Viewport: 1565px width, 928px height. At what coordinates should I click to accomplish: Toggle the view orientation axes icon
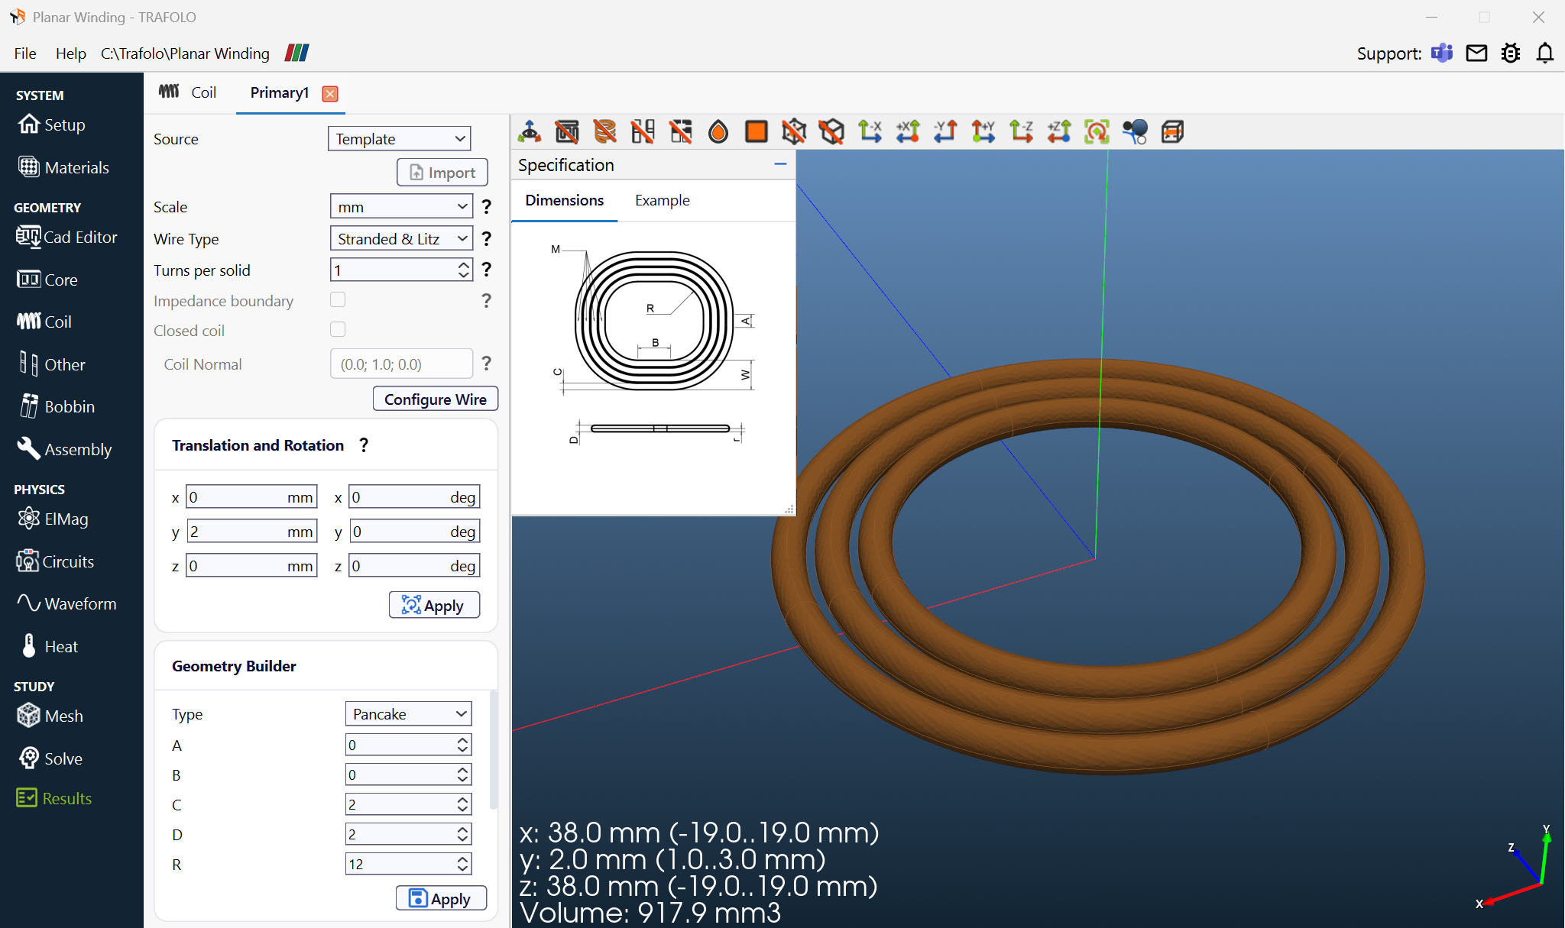(x=529, y=131)
